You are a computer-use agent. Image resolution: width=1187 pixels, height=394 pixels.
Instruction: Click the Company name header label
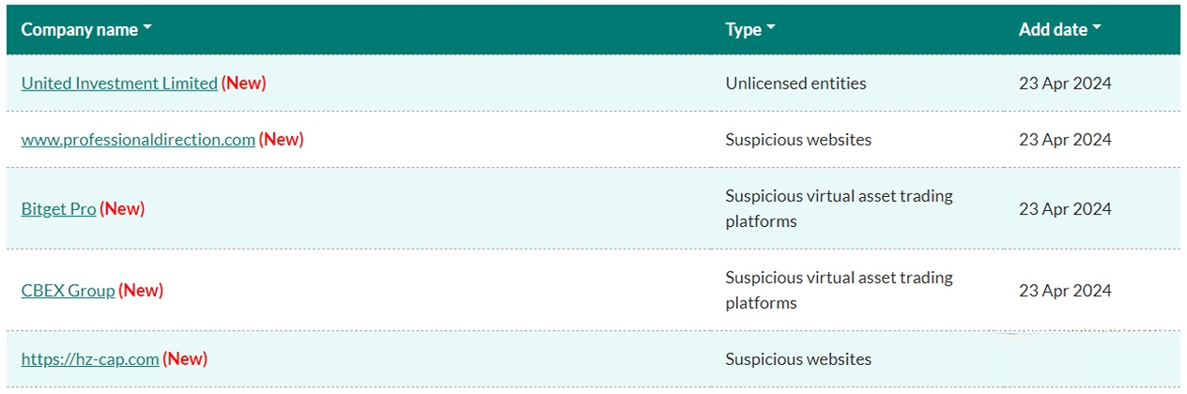coord(79,29)
